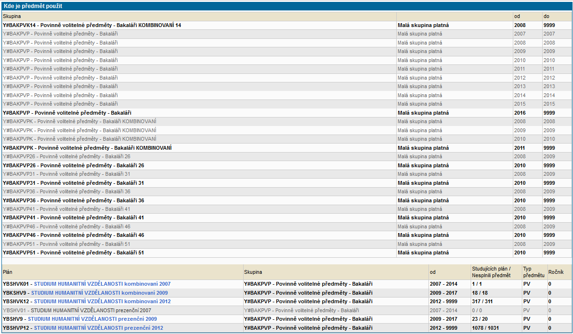Image resolution: width=573 pixels, height=334 pixels.
Task: Click the student count '1078 / 1031' cell
Action: pos(487,328)
